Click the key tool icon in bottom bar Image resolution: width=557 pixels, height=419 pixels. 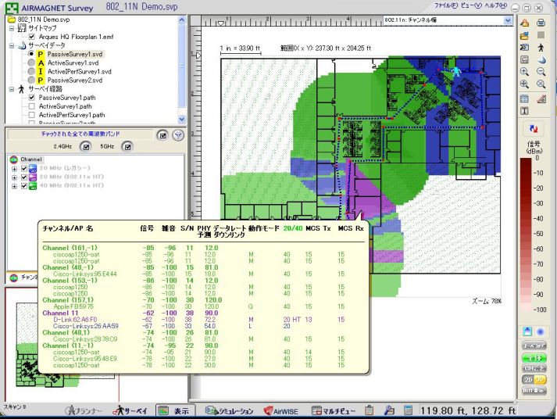coord(389,410)
